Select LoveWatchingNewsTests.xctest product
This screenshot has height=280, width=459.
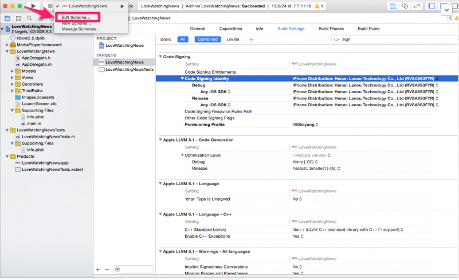(x=52, y=169)
